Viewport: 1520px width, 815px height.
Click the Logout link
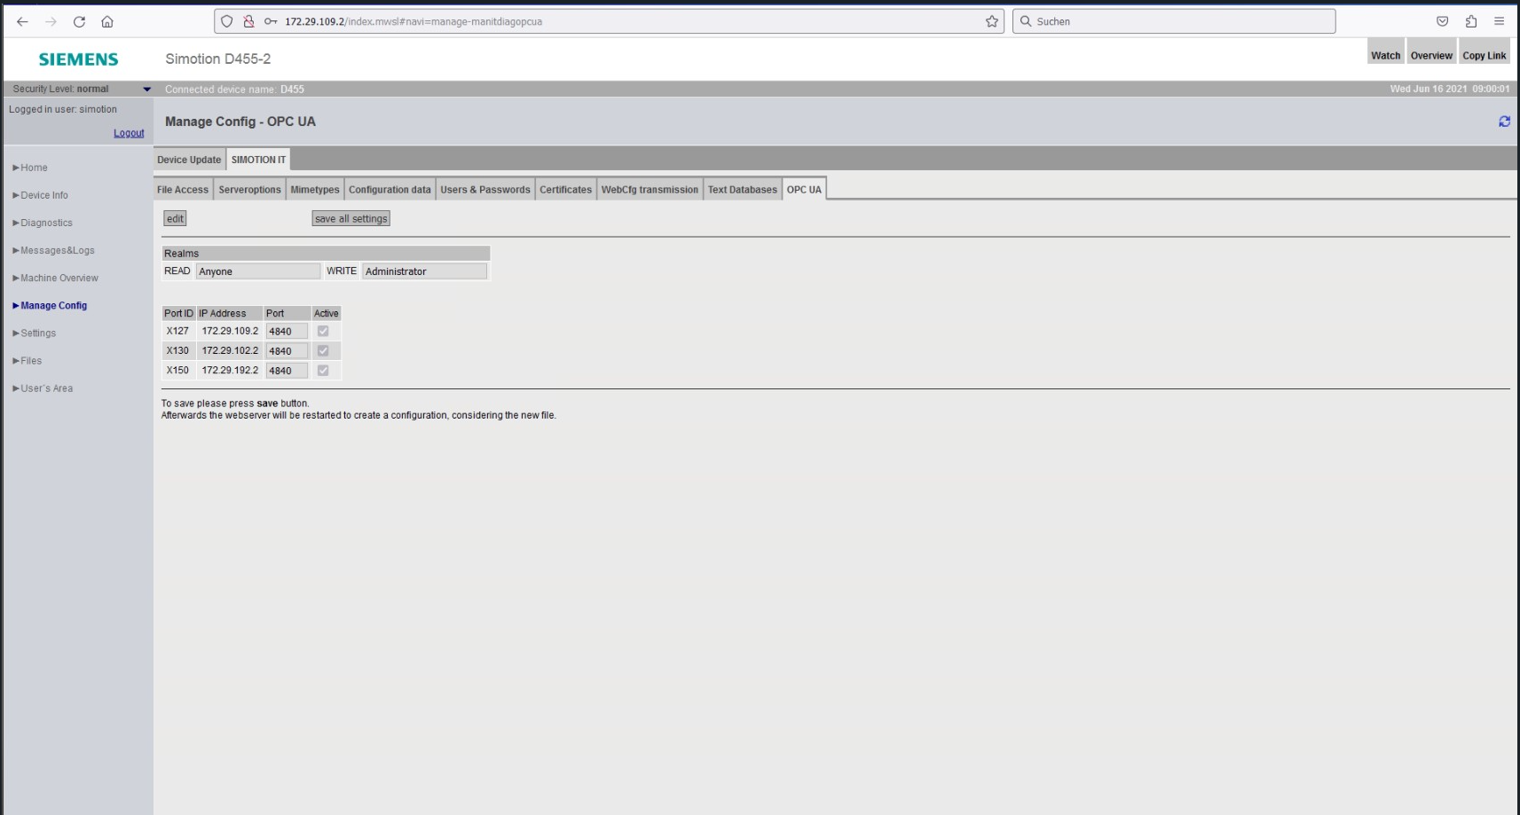click(x=129, y=133)
